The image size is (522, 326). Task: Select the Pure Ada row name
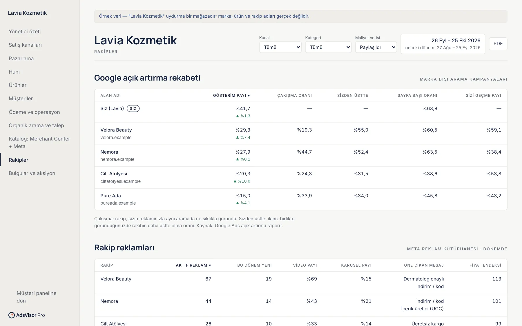(110, 196)
